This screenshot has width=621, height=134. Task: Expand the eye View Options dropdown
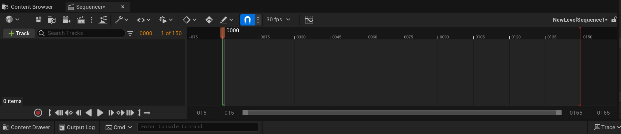[x=144, y=20]
